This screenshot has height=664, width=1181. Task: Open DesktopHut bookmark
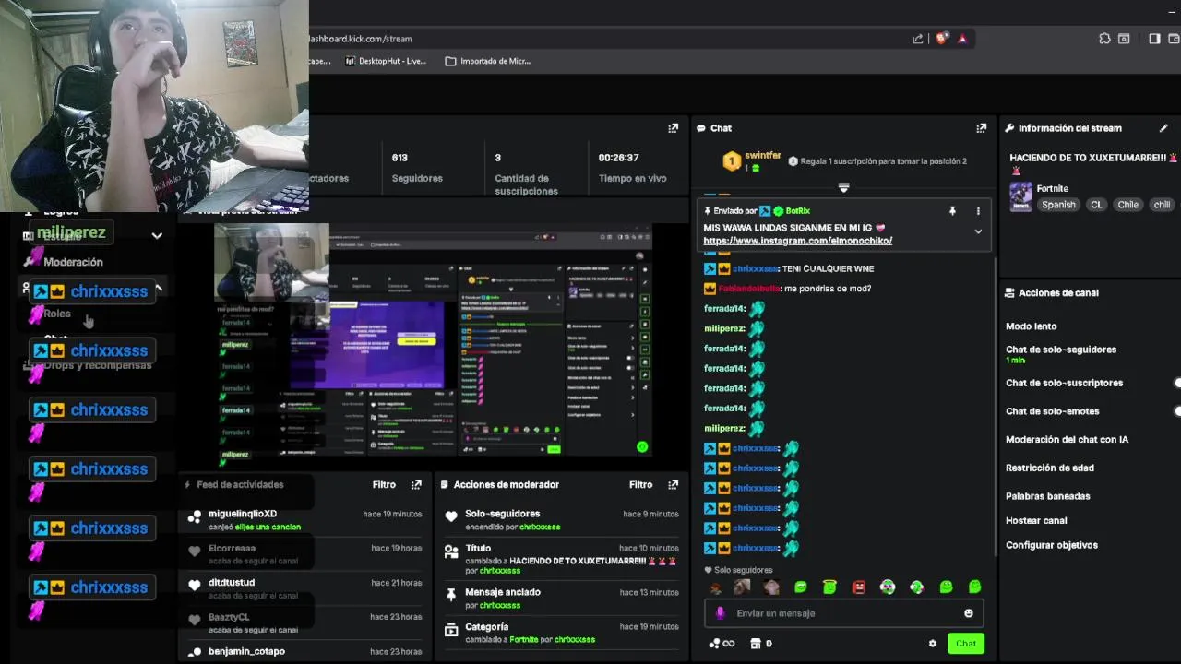coord(386,61)
